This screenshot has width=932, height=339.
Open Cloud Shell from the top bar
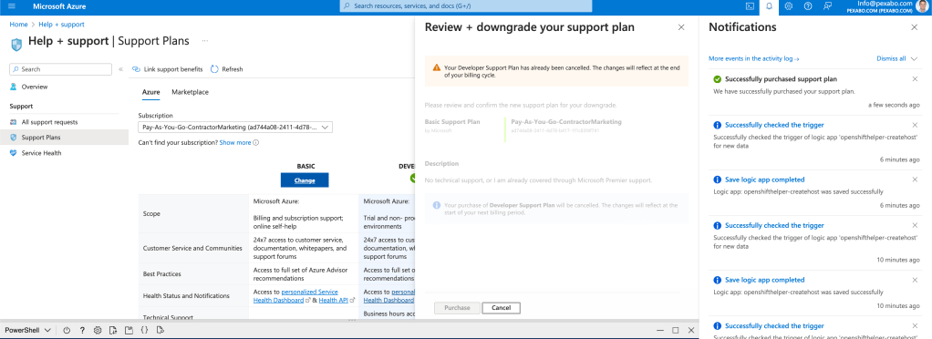coord(751,6)
